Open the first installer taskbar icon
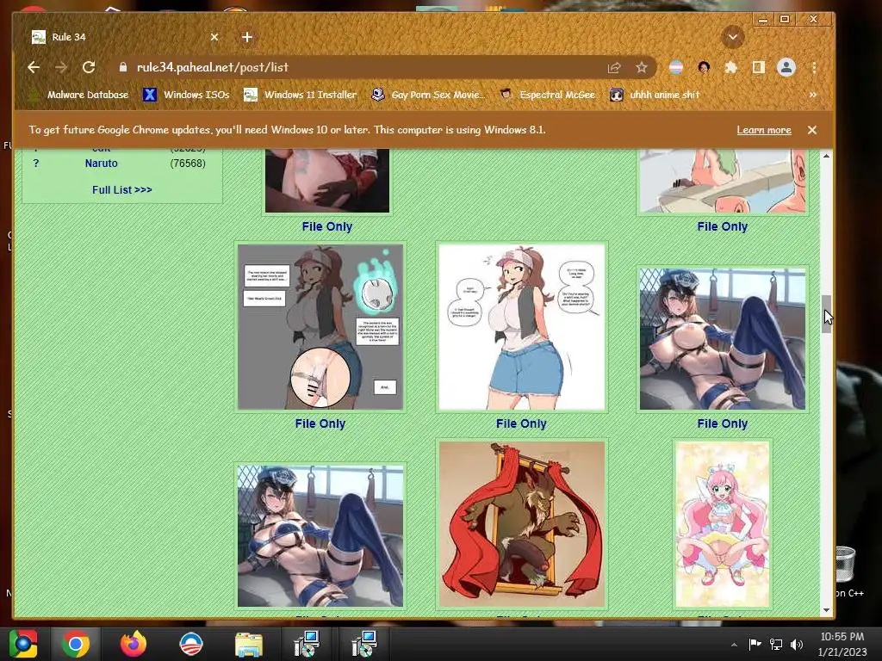This screenshot has width=882, height=661. tap(307, 644)
